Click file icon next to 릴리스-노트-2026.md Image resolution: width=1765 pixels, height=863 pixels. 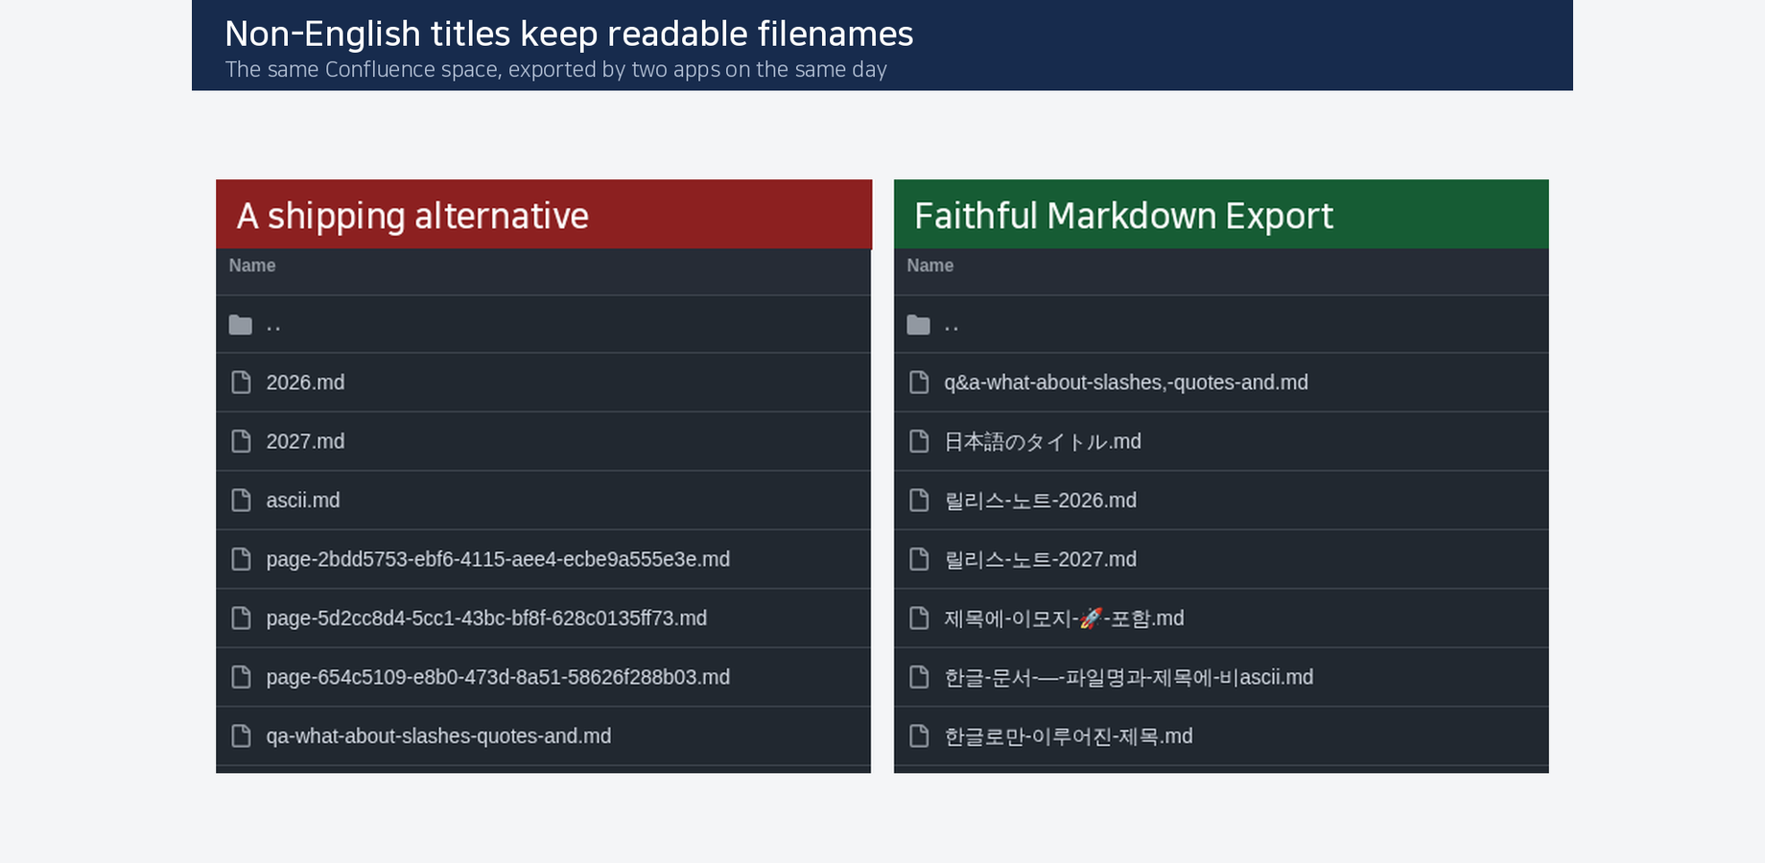(919, 501)
